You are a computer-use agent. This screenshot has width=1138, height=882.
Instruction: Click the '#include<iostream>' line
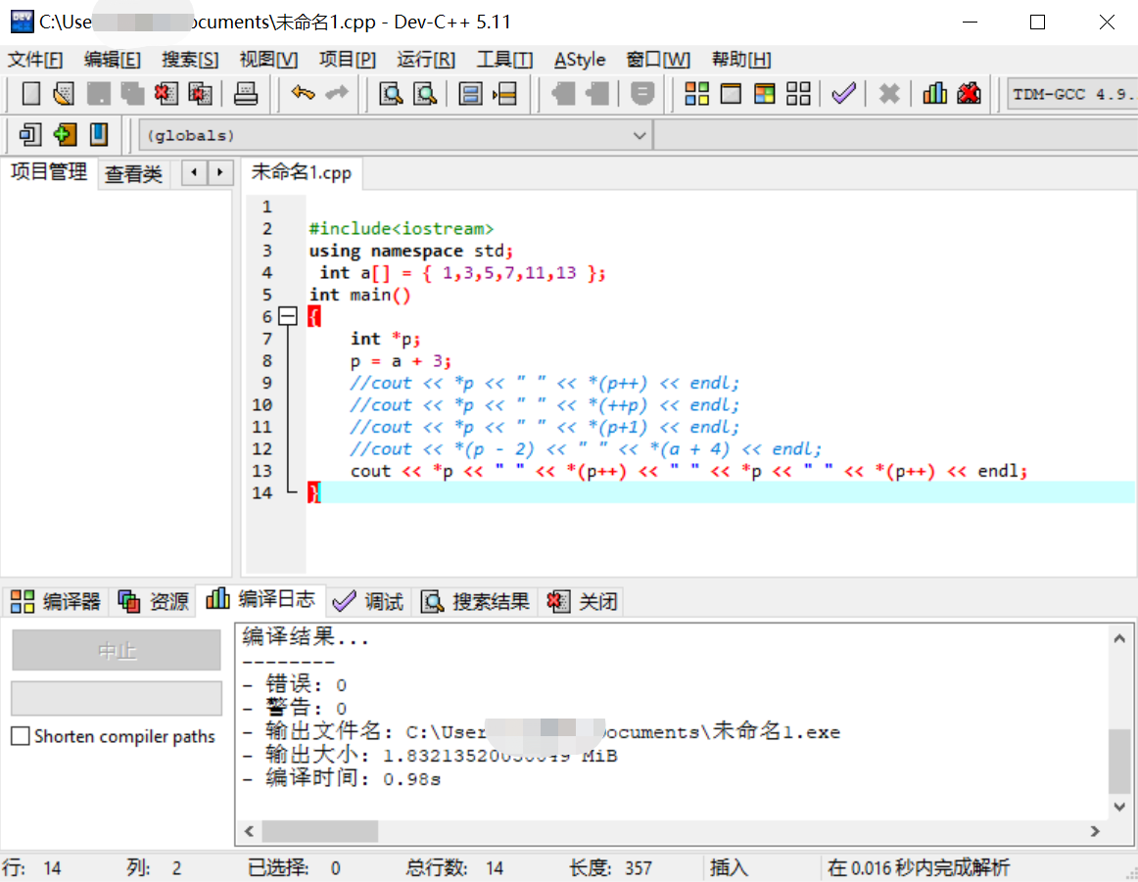pos(402,228)
